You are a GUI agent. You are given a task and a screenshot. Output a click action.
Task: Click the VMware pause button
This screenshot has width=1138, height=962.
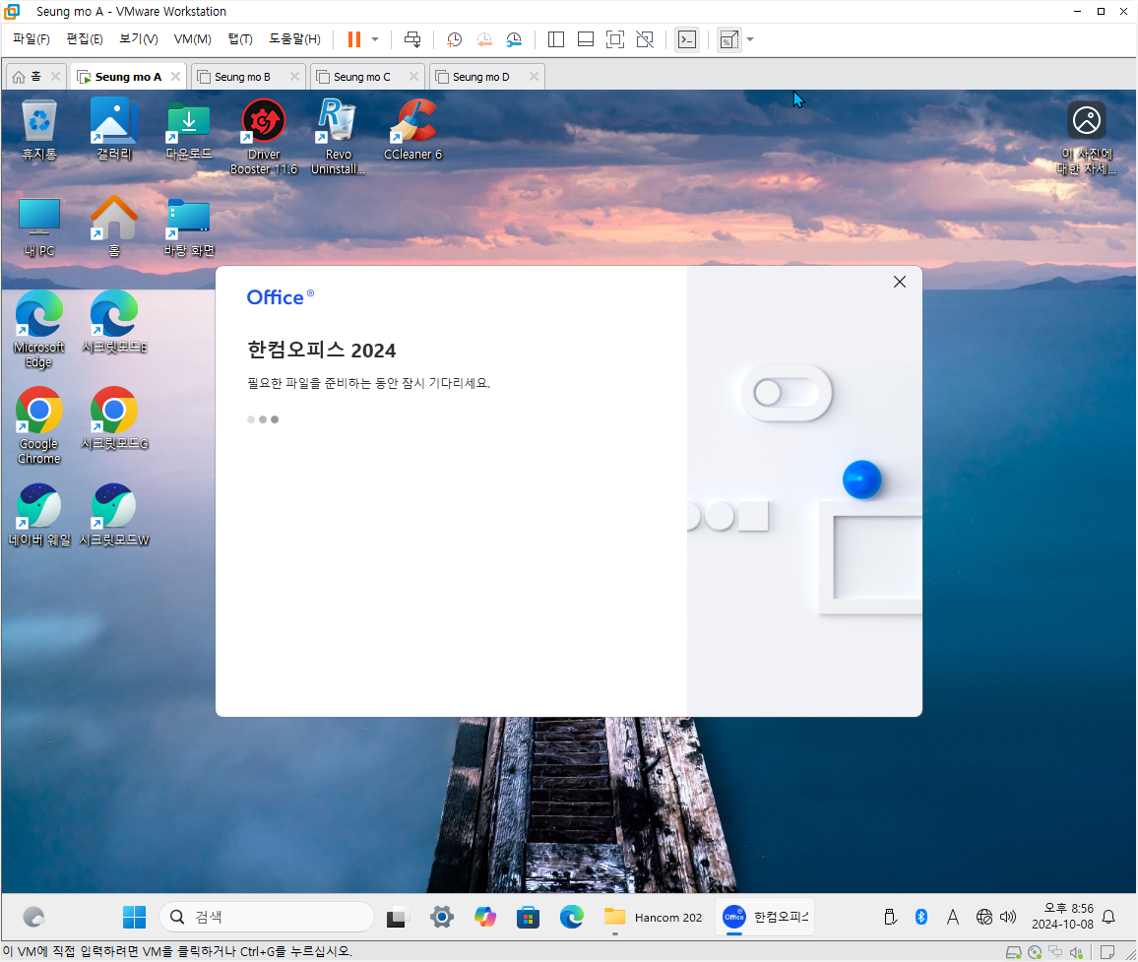(354, 39)
